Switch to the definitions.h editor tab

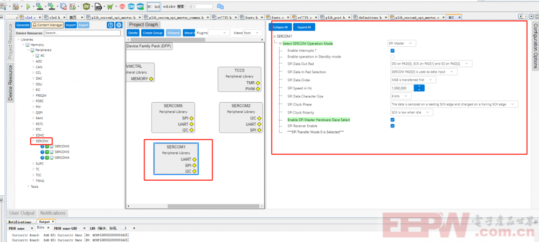pos(370,17)
